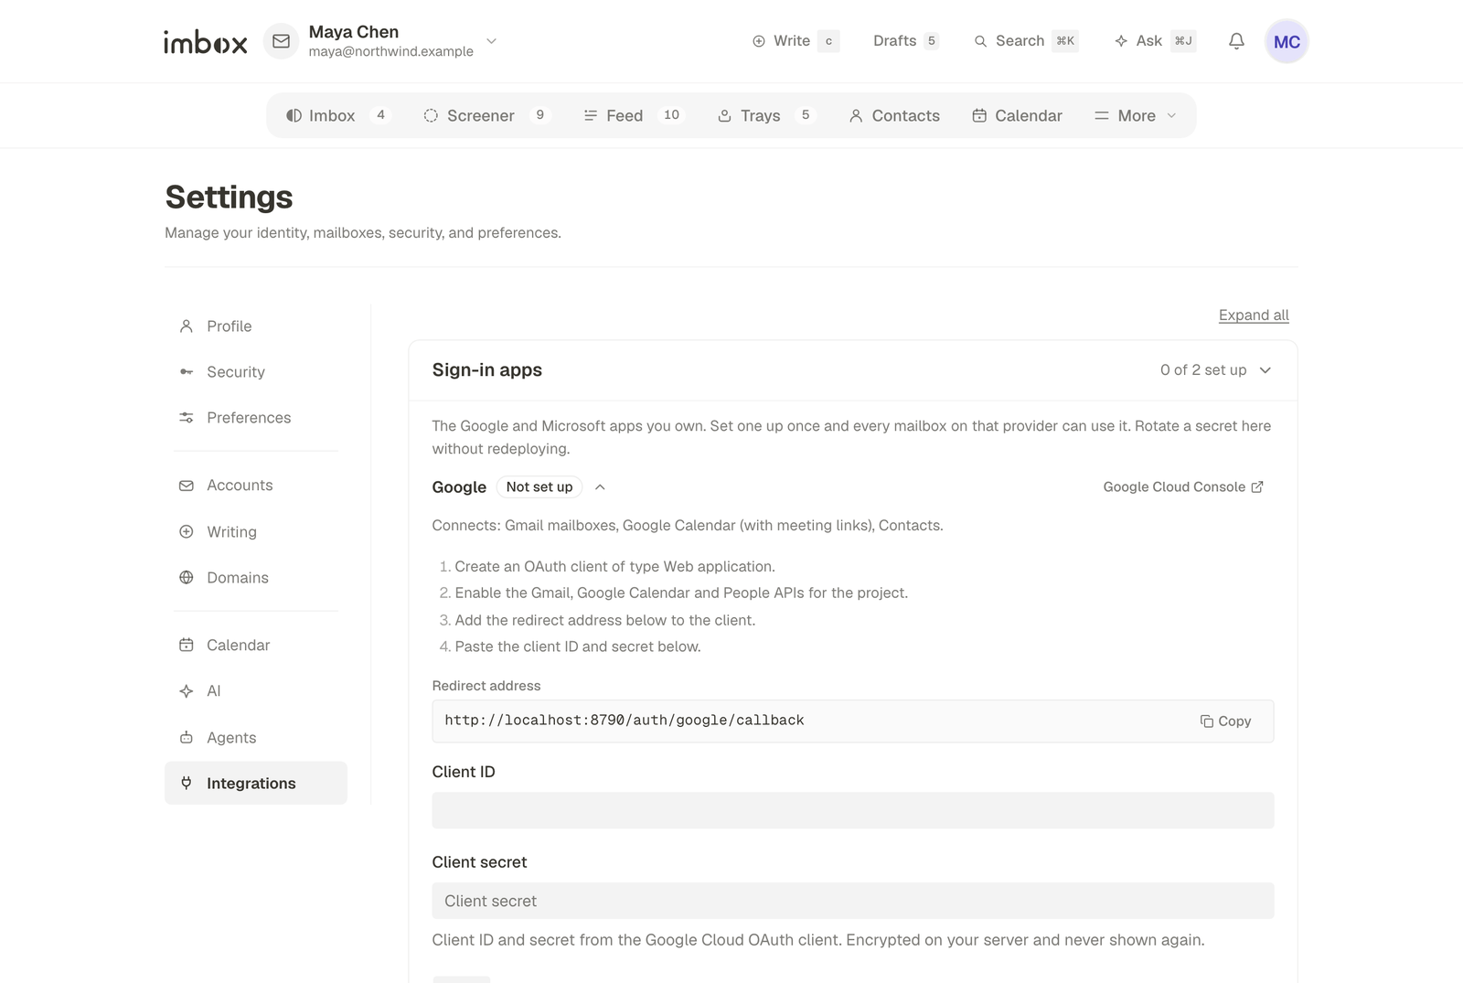Click the maya@northwind.example email text
1463x983 pixels.
tap(391, 52)
